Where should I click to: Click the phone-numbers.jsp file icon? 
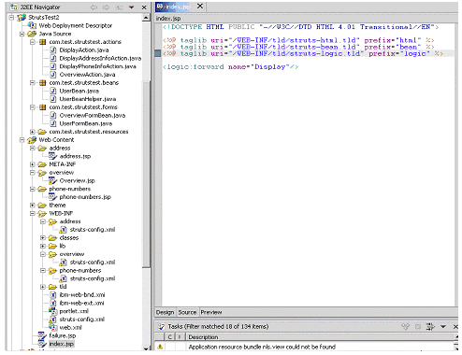coord(53,197)
